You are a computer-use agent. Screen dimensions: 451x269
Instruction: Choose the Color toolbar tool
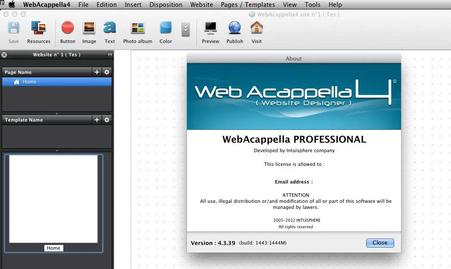tap(166, 32)
